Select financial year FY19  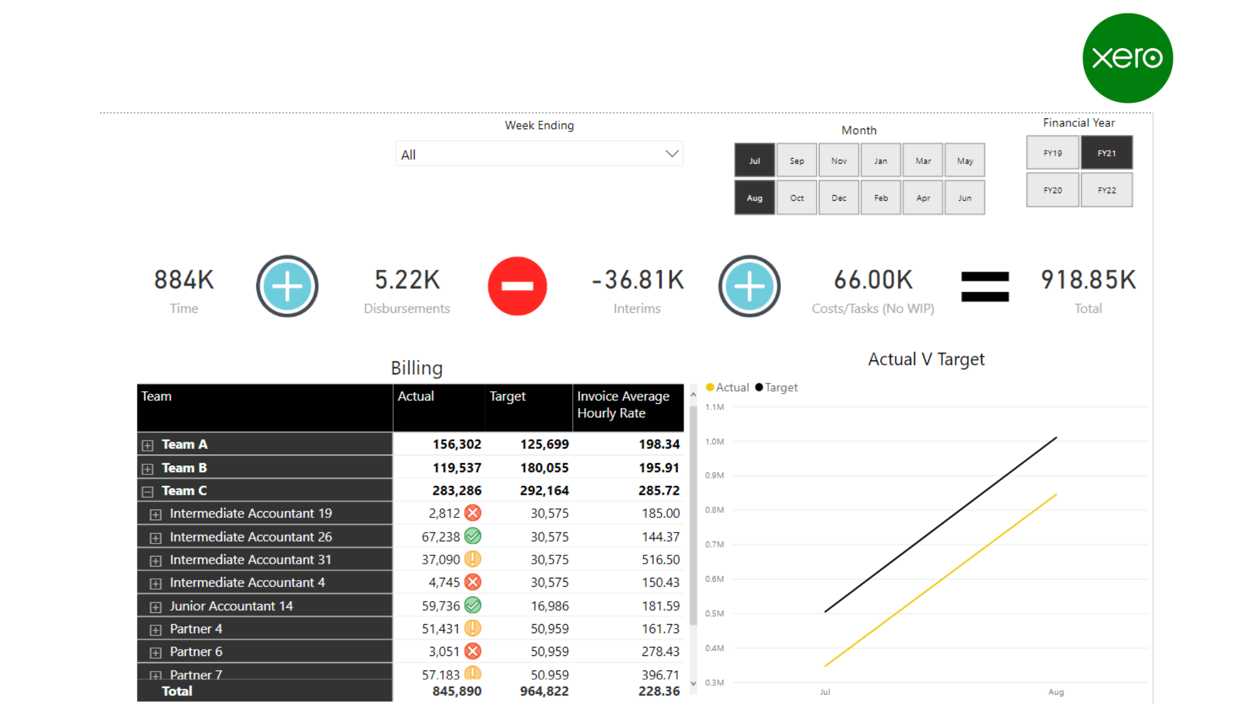[1052, 153]
